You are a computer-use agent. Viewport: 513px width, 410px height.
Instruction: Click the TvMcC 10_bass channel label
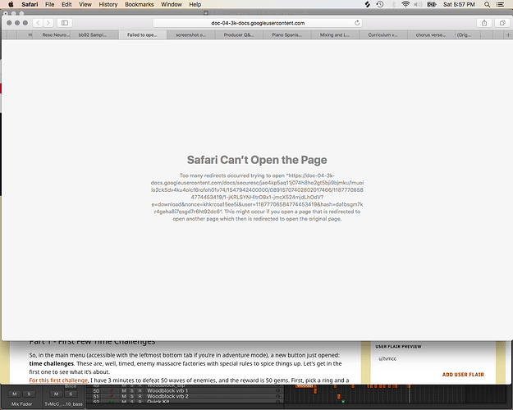(x=63, y=404)
